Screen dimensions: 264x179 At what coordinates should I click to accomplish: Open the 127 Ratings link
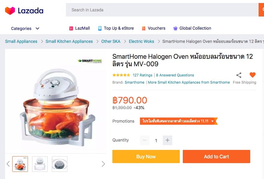coord(142,75)
